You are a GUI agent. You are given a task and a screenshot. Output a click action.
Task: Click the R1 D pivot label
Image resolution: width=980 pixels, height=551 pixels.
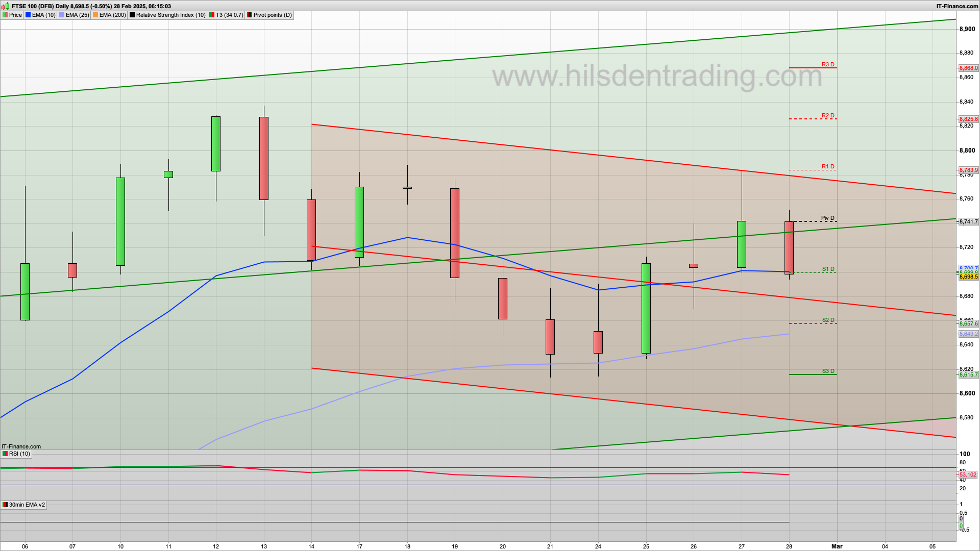828,167
